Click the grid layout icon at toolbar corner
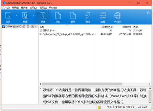 tap(148, 13)
